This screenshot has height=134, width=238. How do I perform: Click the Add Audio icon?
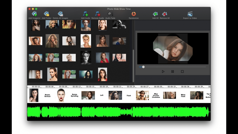86,14
